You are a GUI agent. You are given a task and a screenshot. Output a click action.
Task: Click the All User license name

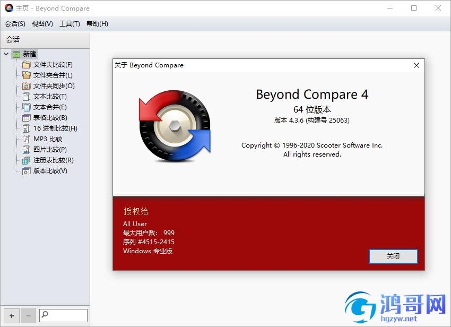point(135,223)
